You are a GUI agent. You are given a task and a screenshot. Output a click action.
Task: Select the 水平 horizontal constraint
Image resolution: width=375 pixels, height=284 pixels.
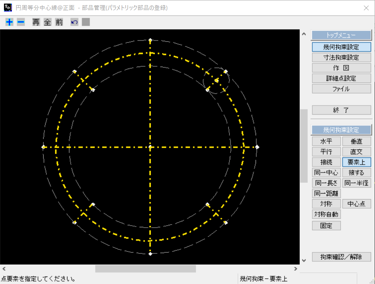click(326, 141)
